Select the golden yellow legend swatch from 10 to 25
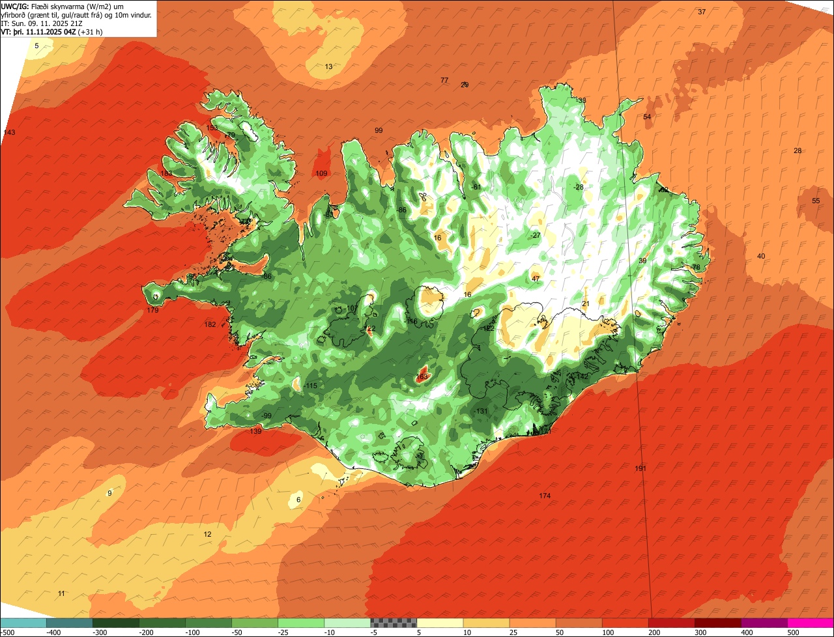The height and width of the screenshot is (637, 834). coord(486,623)
